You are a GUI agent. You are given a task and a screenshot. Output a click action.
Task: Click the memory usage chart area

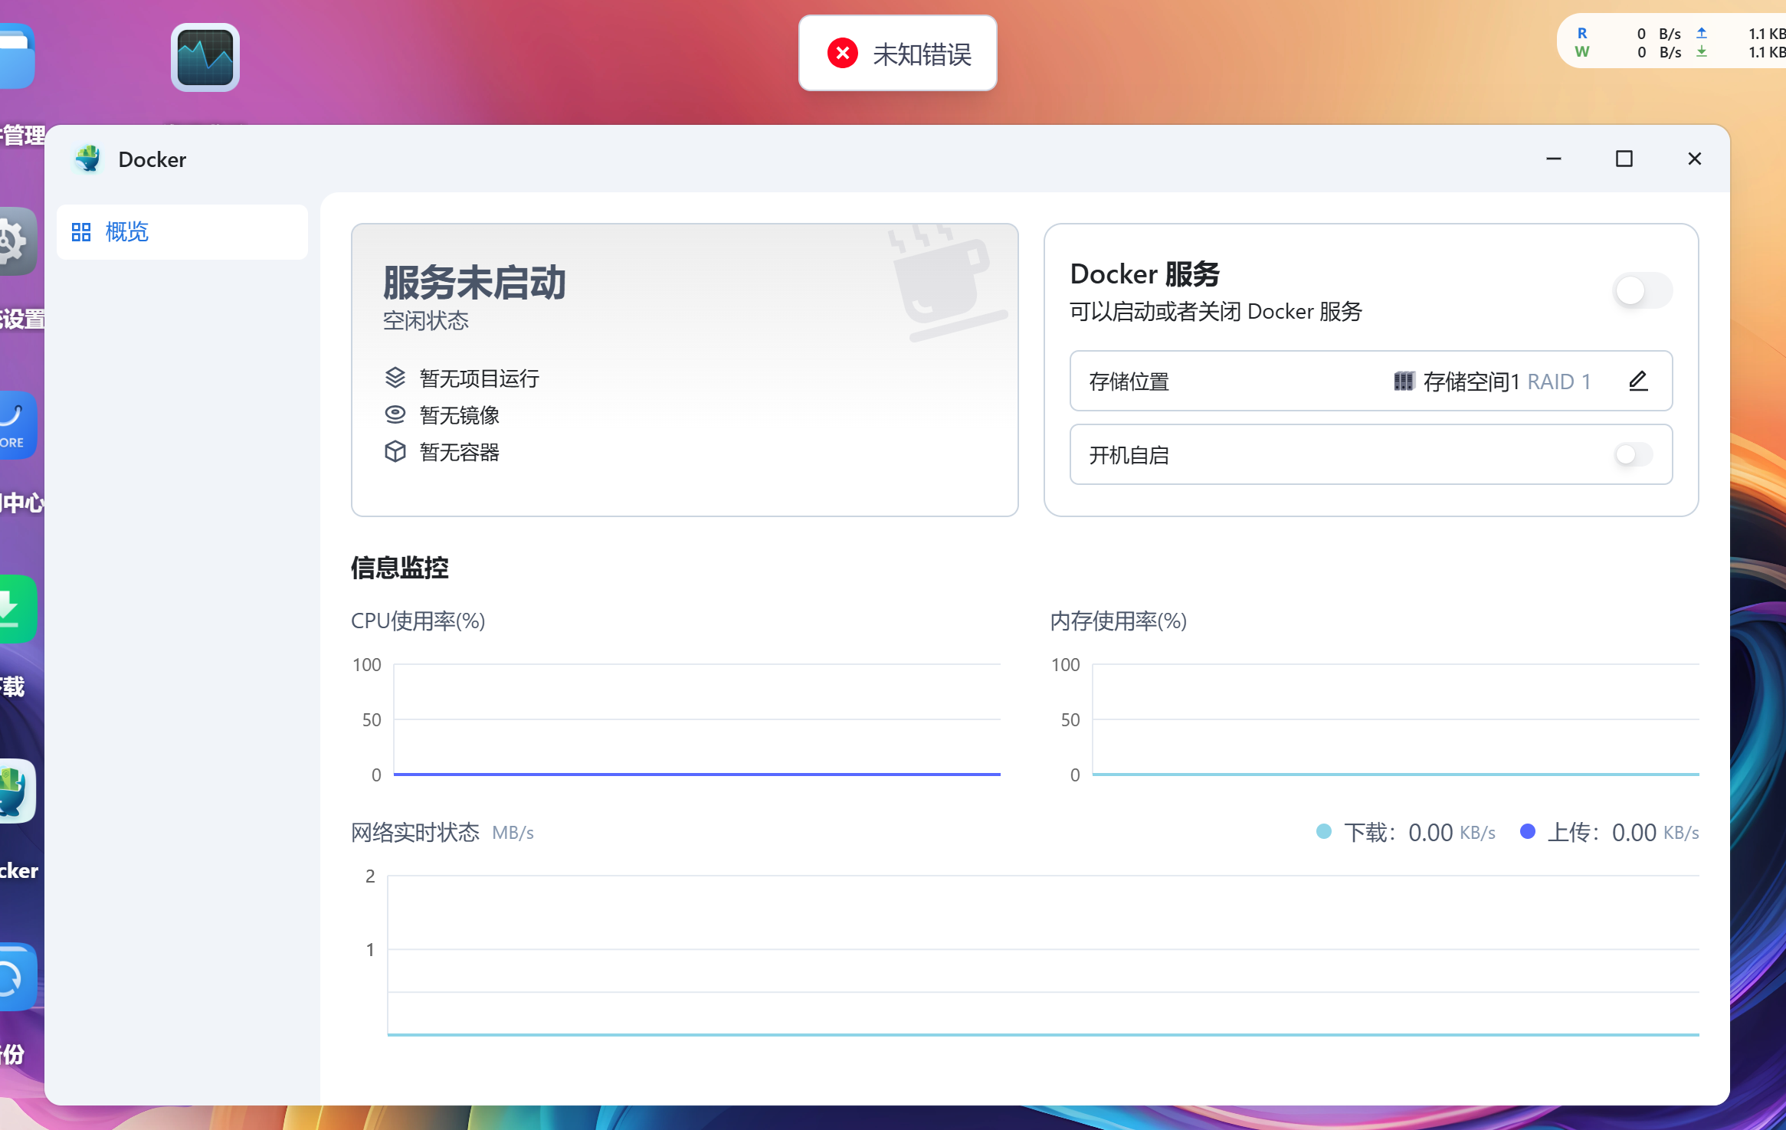pyautogui.click(x=1396, y=719)
